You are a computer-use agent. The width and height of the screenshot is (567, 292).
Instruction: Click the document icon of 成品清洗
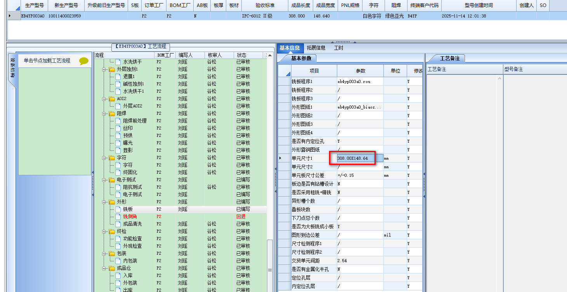click(118, 224)
